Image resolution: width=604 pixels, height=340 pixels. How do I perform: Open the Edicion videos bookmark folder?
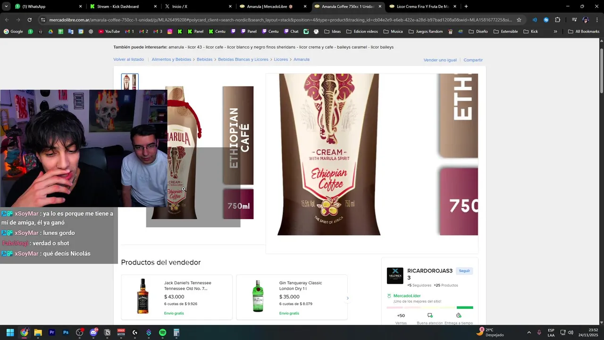point(362,32)
